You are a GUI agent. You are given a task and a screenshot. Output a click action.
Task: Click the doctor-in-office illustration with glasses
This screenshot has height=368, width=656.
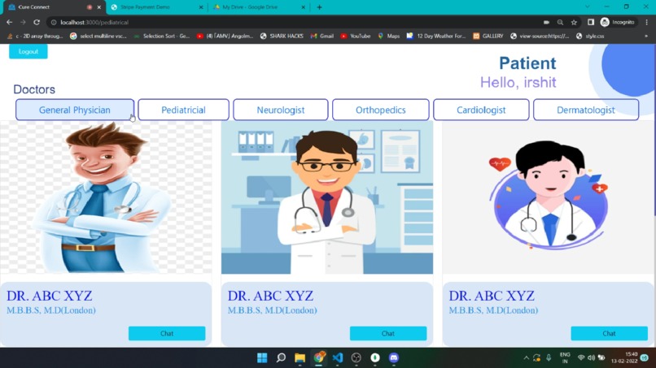click(x=327, y=197)
